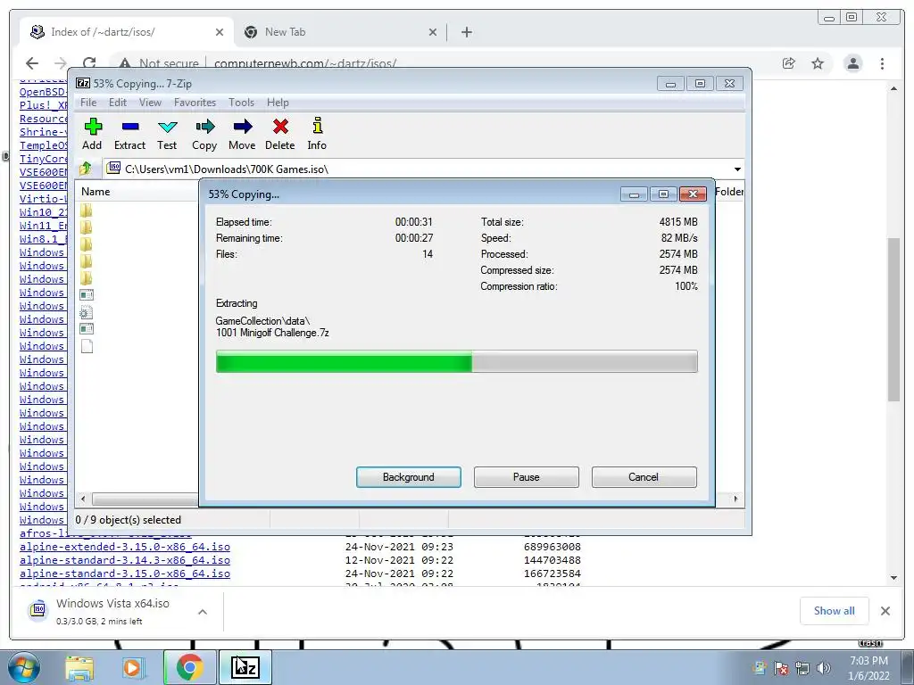Open the Help menu in 7-Zip
The image size is (914, 685).
pos(278,103)
